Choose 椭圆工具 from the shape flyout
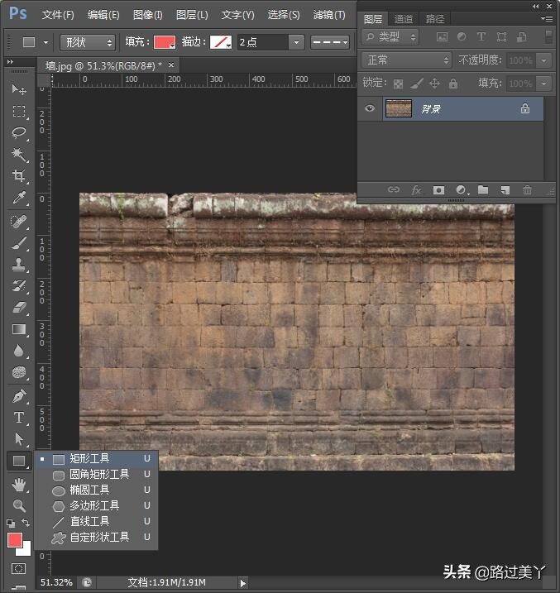This screenshot has width=560, height=593. tap(89, 490)
